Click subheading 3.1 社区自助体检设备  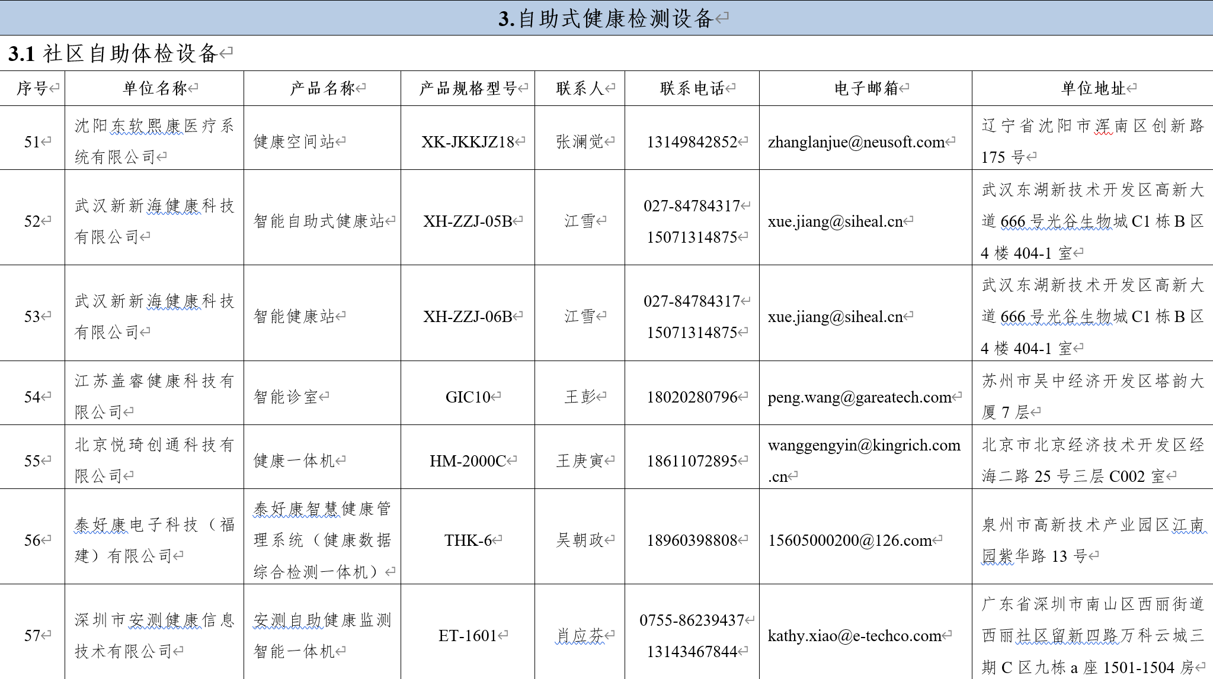(x=113, y=54)
